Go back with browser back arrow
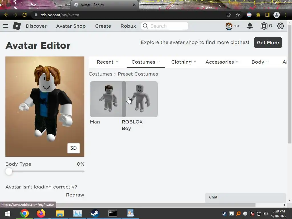 pyautogui.click(x=6, y=15)
